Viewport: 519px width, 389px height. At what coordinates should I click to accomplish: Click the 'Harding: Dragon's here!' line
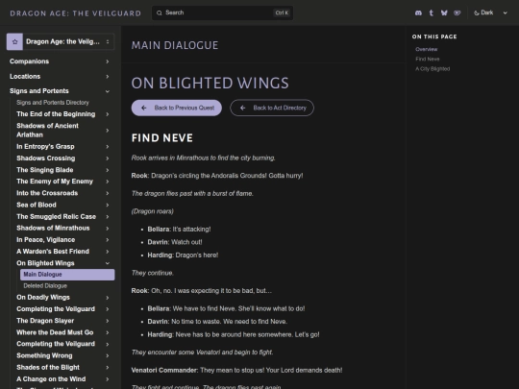(183, 255)
